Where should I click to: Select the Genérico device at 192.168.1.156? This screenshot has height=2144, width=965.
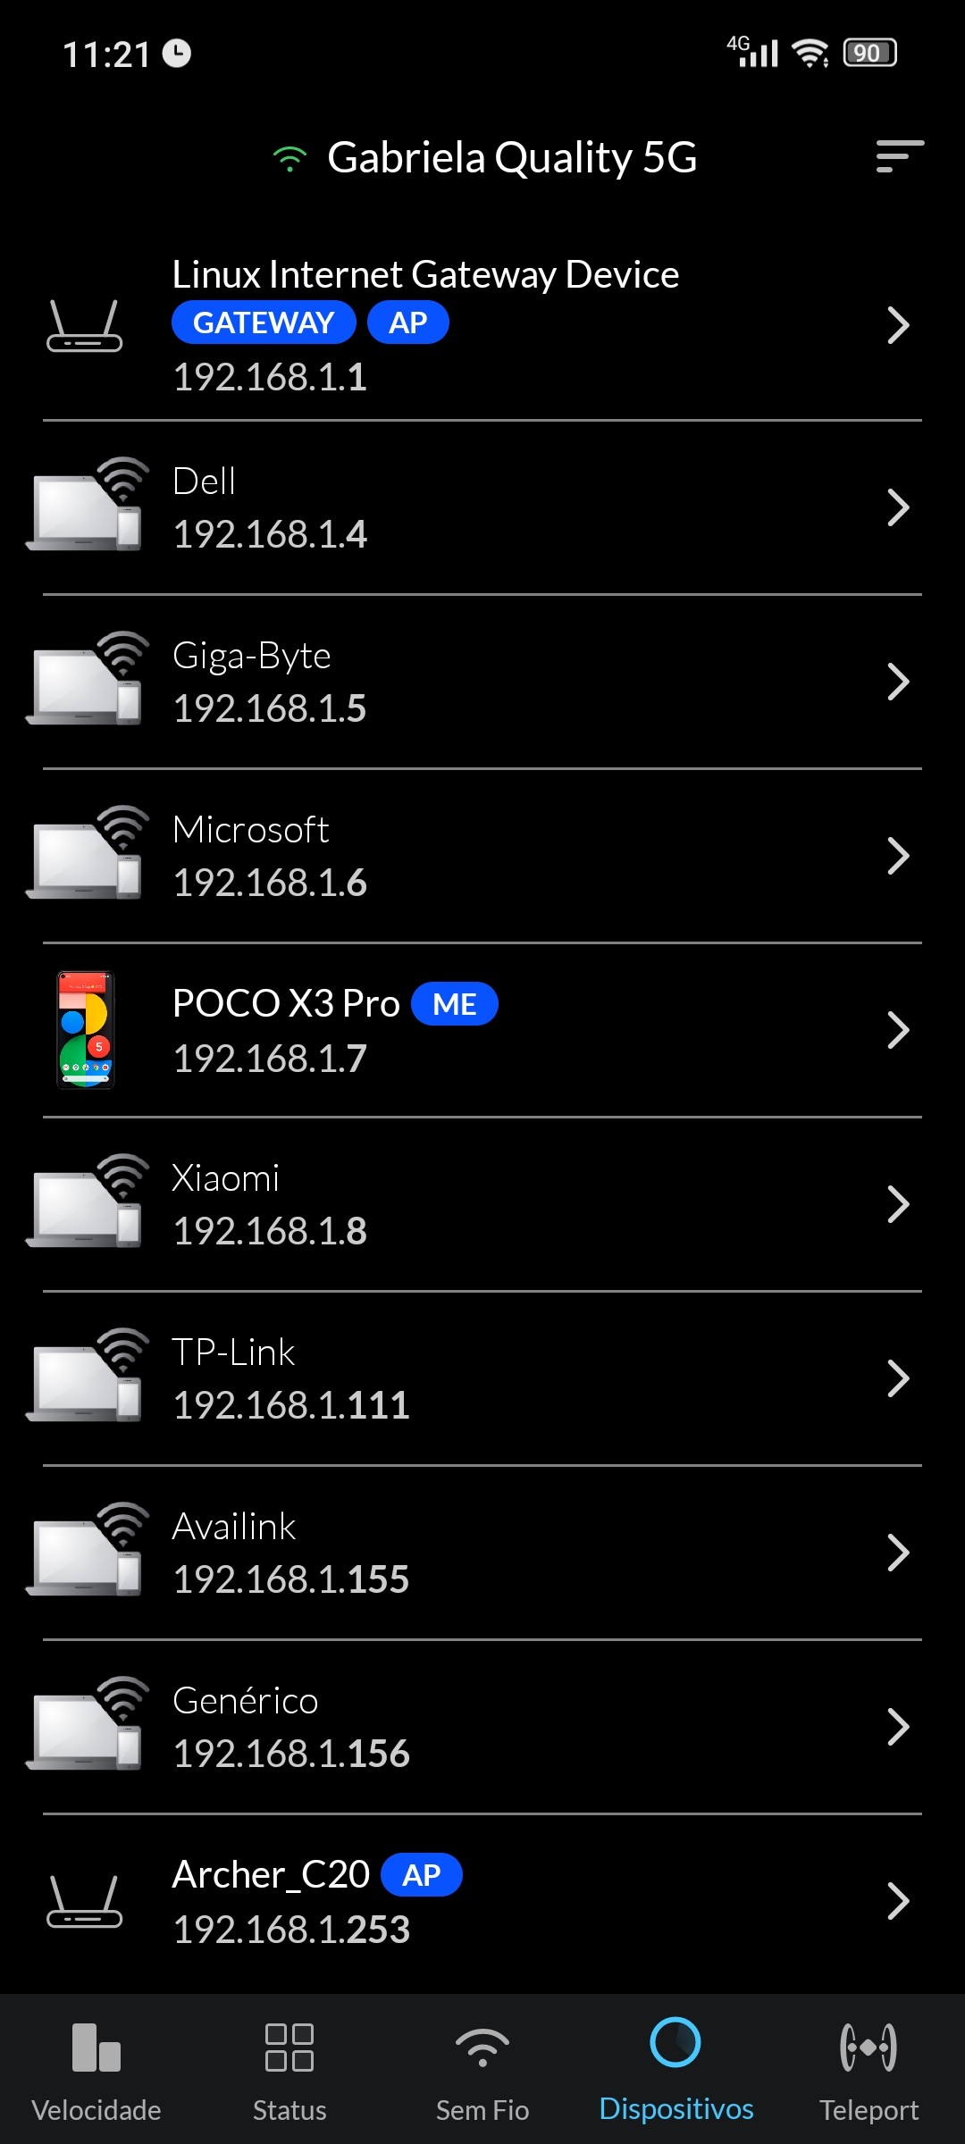(x=482, y=1727)
